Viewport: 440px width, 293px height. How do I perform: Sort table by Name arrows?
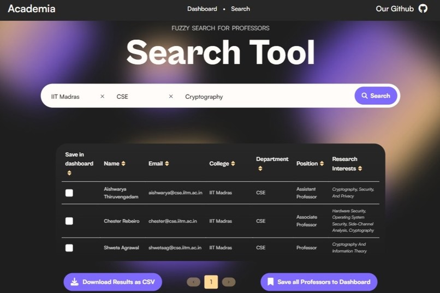click(123, 164)
